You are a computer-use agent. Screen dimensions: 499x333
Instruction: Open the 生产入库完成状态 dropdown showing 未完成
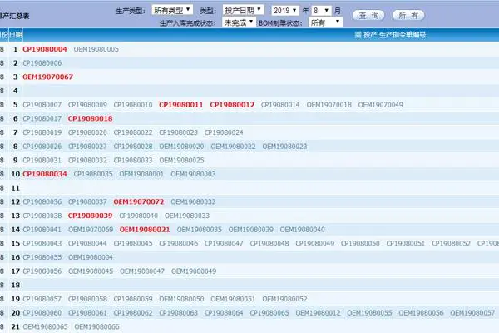239,22
